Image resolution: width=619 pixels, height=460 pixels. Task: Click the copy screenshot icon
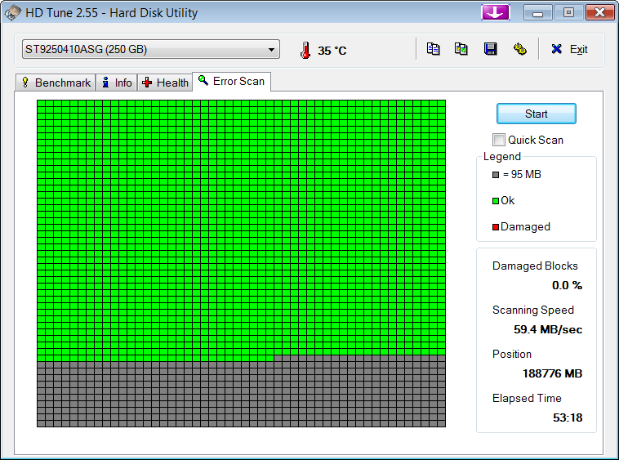tap(461, 49)
